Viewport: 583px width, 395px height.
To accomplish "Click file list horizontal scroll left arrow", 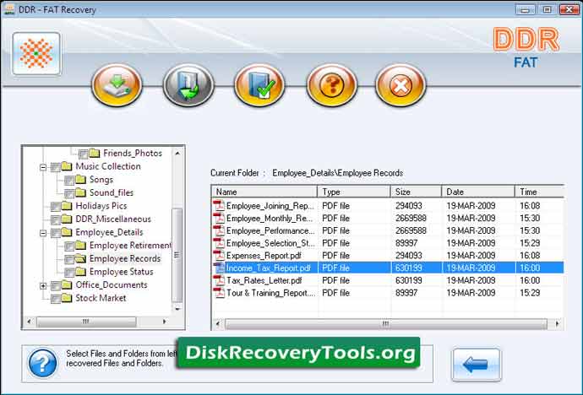I will point(218,324).
